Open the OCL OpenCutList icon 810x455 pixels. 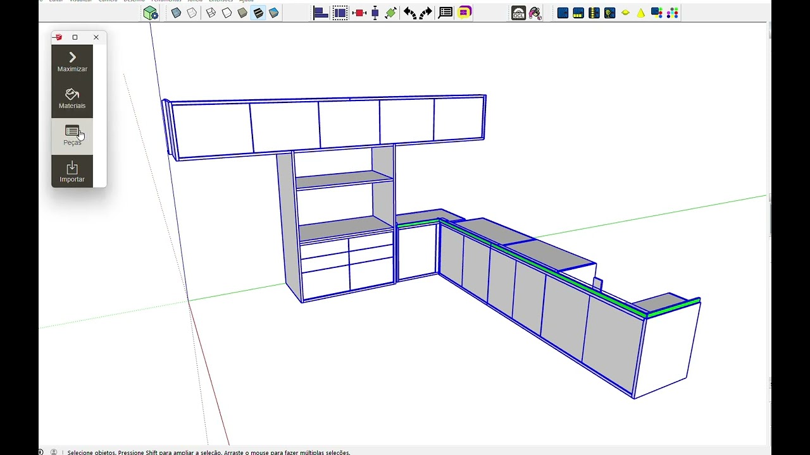coord(519,13)
